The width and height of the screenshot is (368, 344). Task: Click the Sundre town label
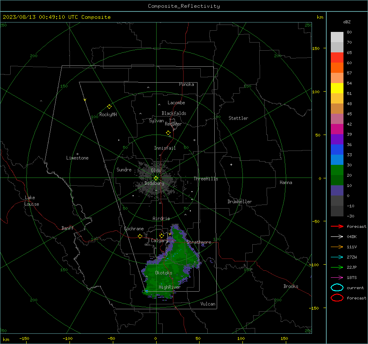[124, 169]
